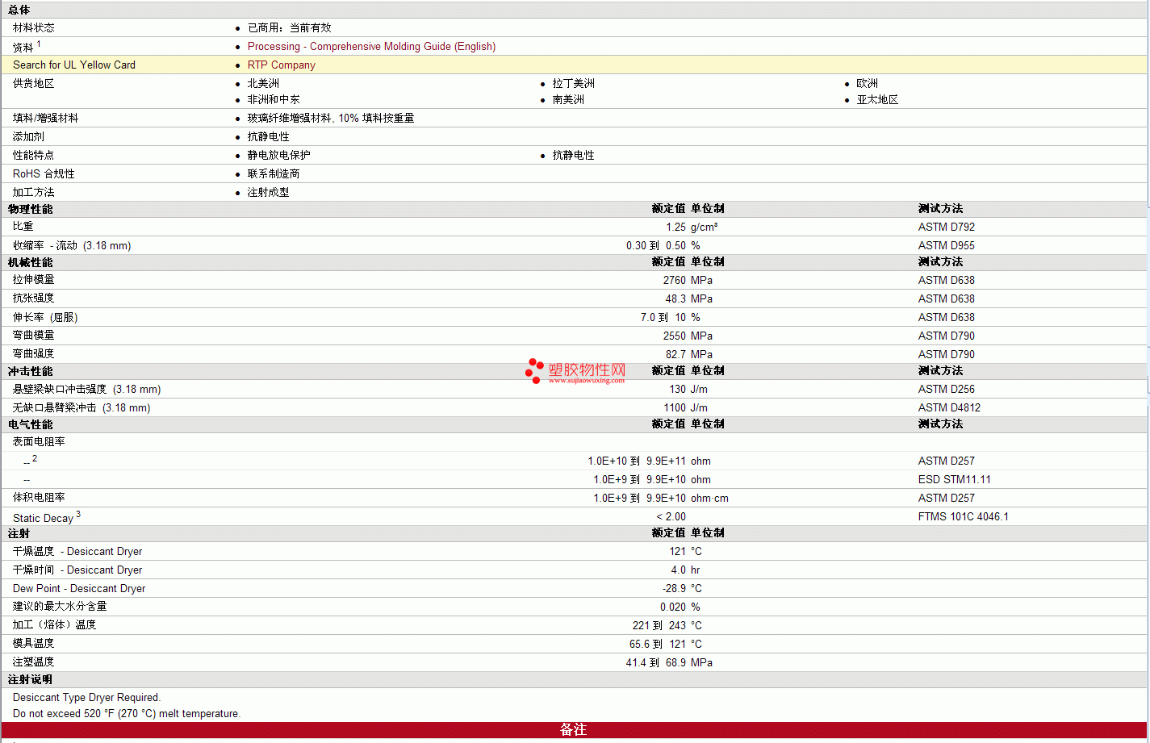Viewport: 1150px width, 743px height.
Task: Click the Static Decay value '< 2.00'
Action: pos(671,517)
